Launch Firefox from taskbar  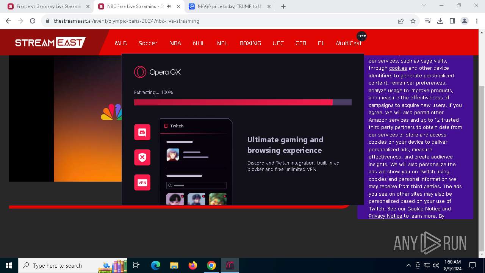tap(193, 265)
